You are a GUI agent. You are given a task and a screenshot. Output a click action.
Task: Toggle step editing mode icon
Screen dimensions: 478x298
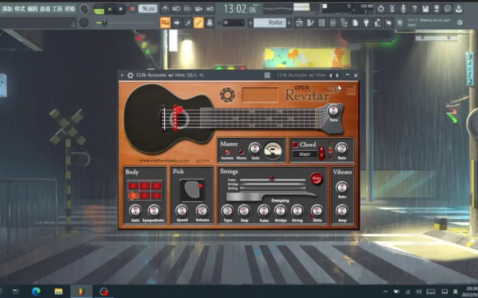tap(187, 22)
